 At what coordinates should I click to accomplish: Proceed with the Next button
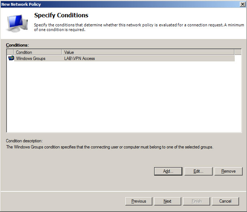click(168, 201)
